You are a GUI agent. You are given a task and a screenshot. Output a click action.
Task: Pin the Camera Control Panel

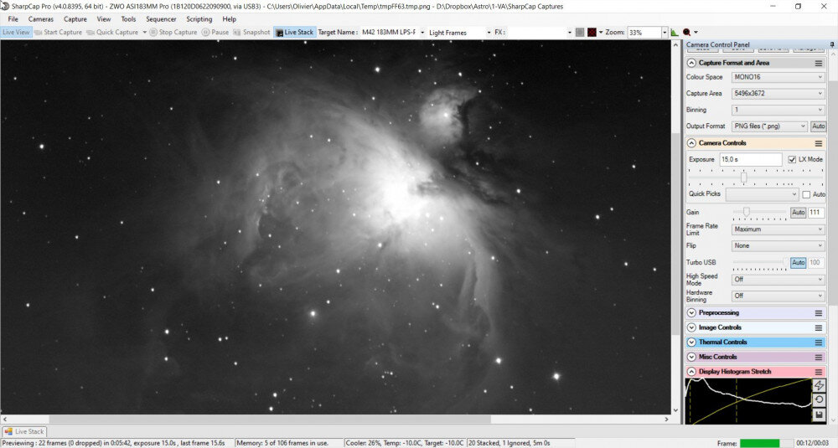(830, 44)
